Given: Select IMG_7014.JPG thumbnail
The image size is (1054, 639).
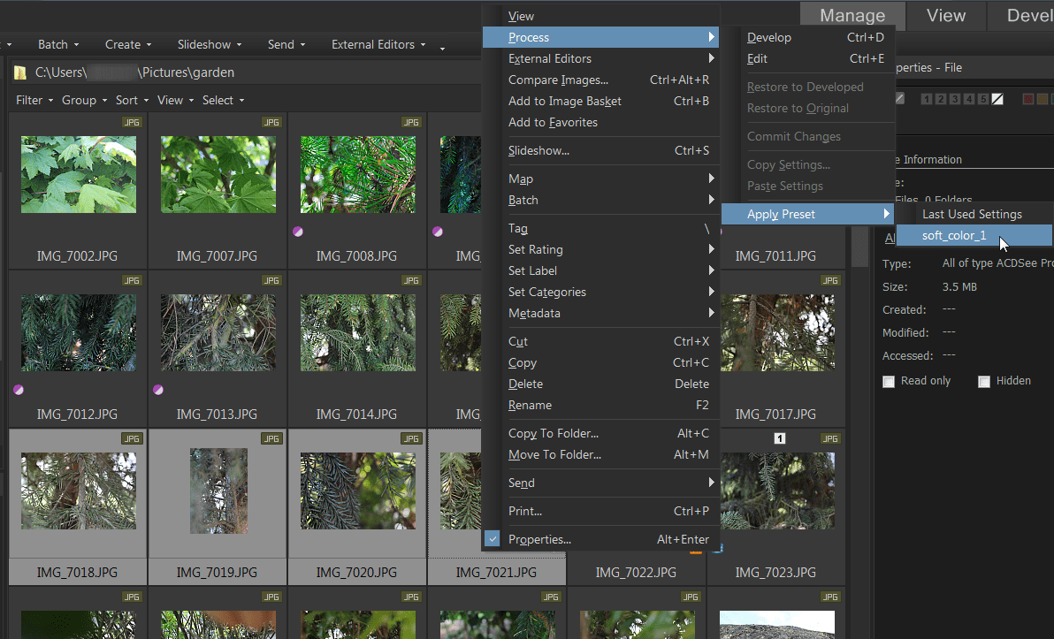Looking at the screenshot, I should [x=357, y=332].
